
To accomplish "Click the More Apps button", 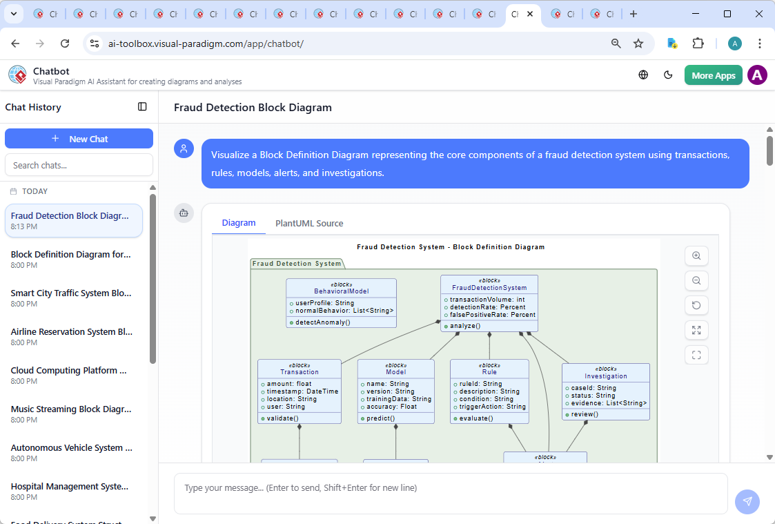I will click(x=713, y=75).
